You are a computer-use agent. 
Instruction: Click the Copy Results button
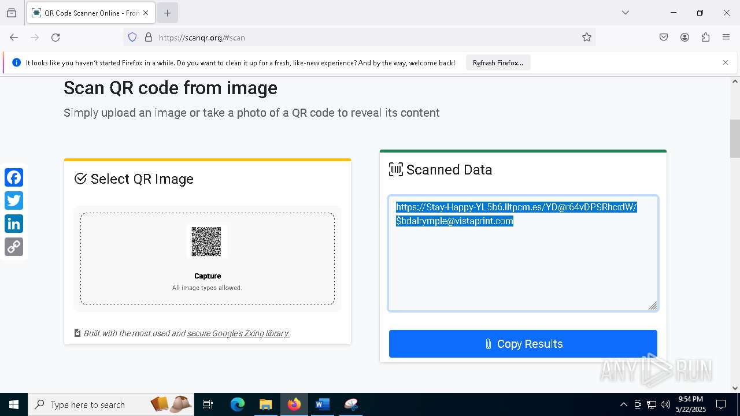tap(523, 344)
